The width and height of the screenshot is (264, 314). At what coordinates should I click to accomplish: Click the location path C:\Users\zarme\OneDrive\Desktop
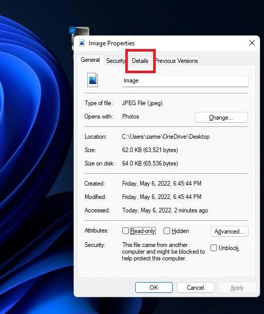166,137
